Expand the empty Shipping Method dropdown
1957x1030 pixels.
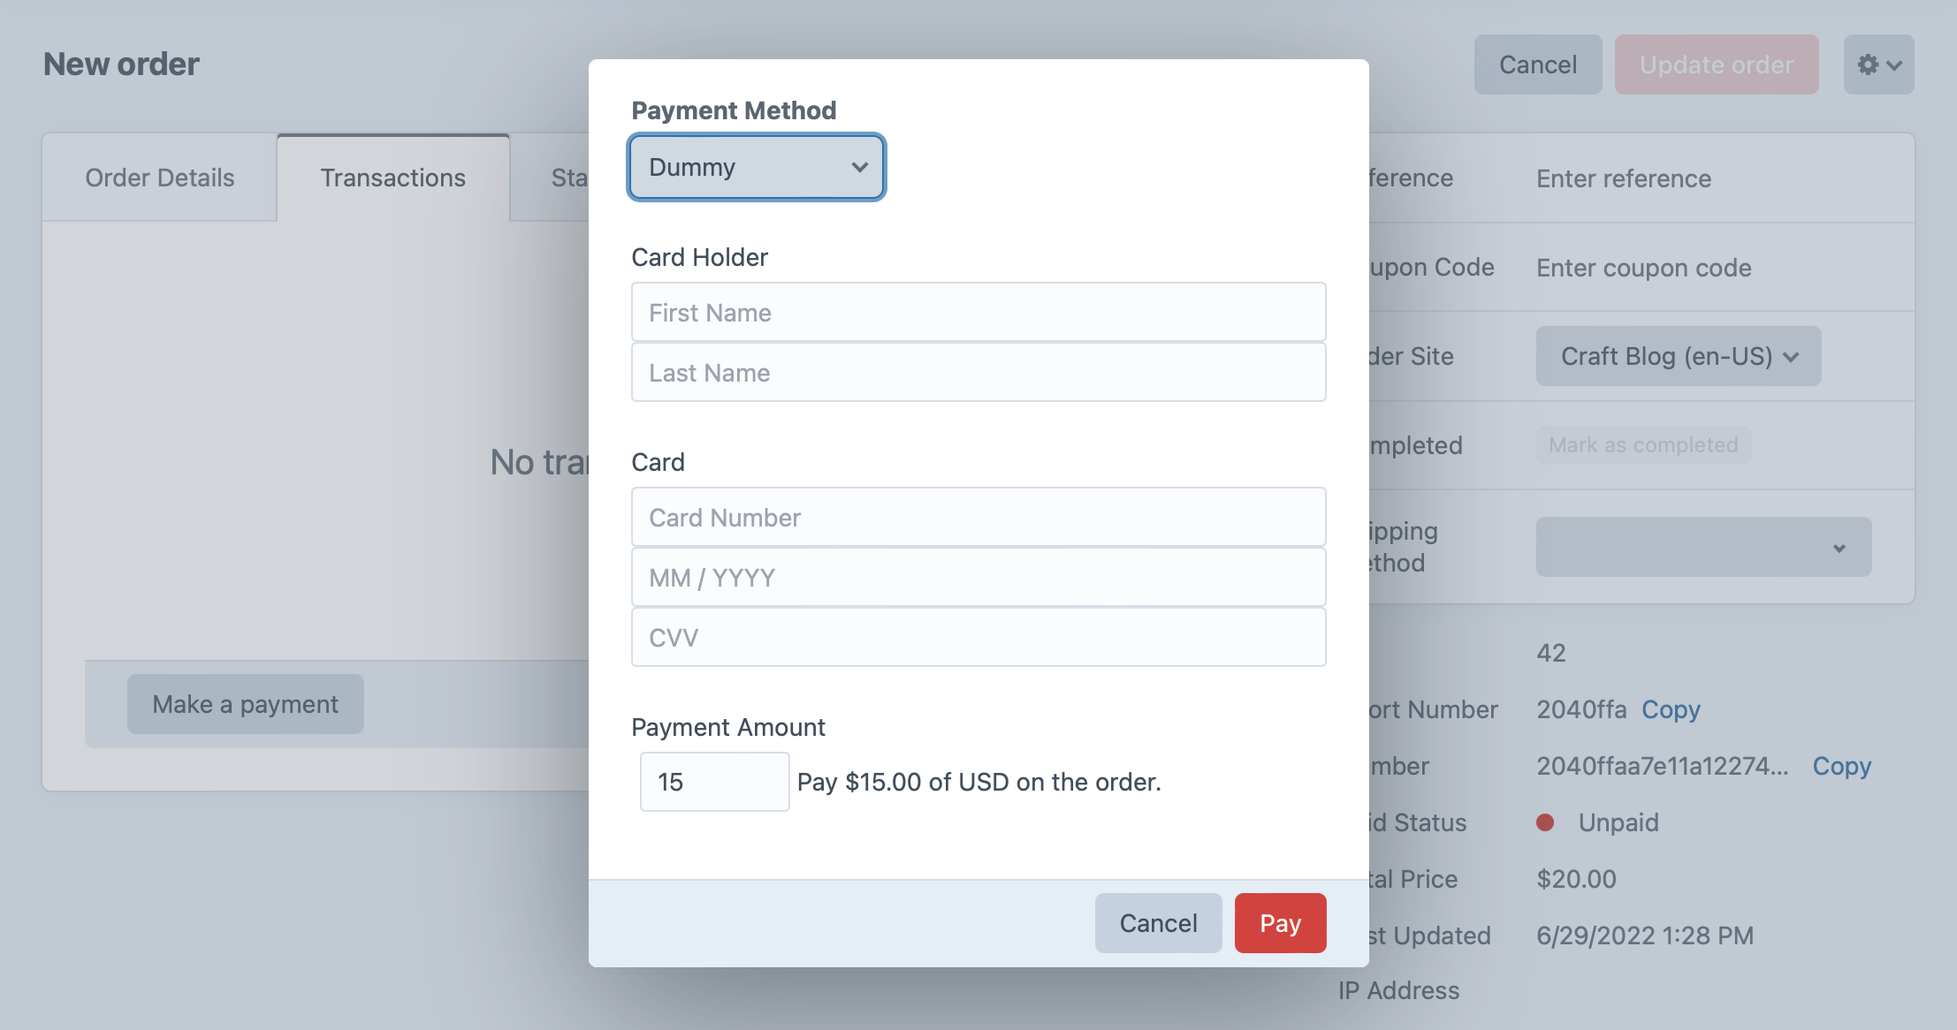point(1702,547)
